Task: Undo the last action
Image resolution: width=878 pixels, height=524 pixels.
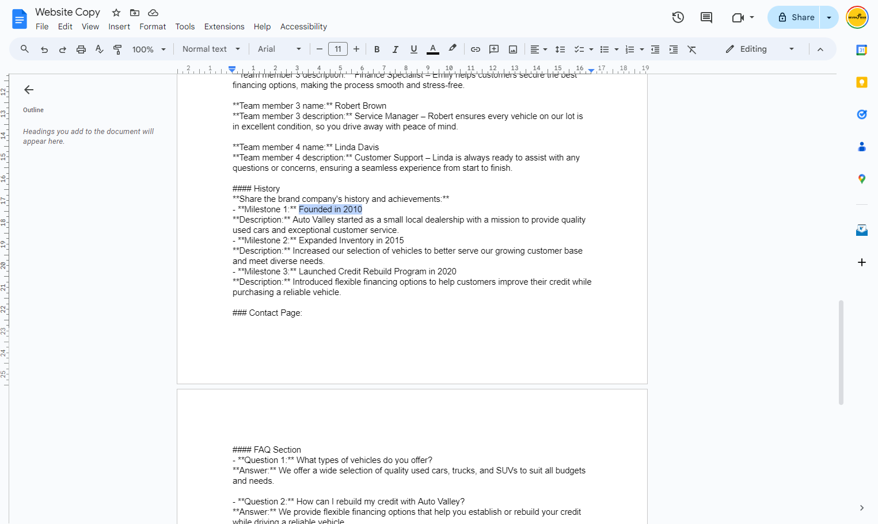Action: point(44,49)
